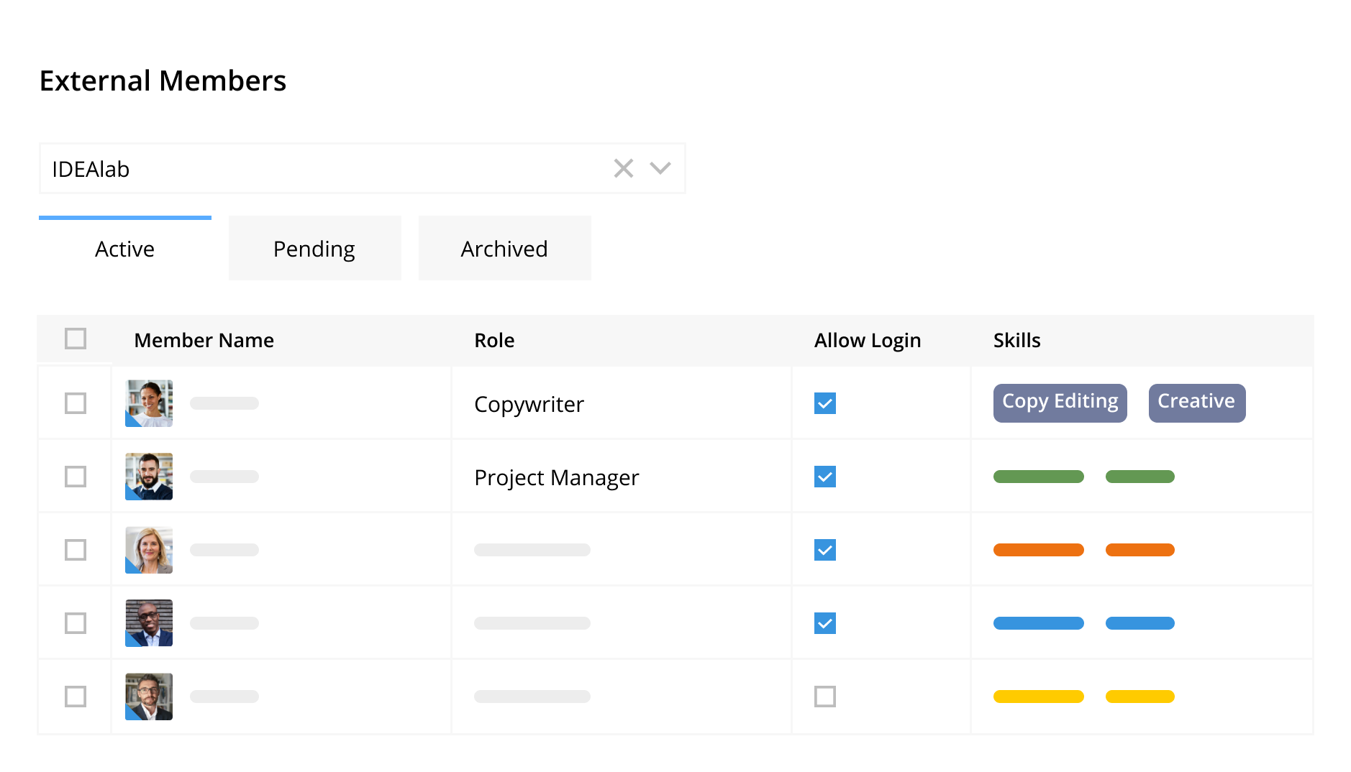1351x772 pixels.
Task: Switch to the Archived tab
Action: (504, 248)
